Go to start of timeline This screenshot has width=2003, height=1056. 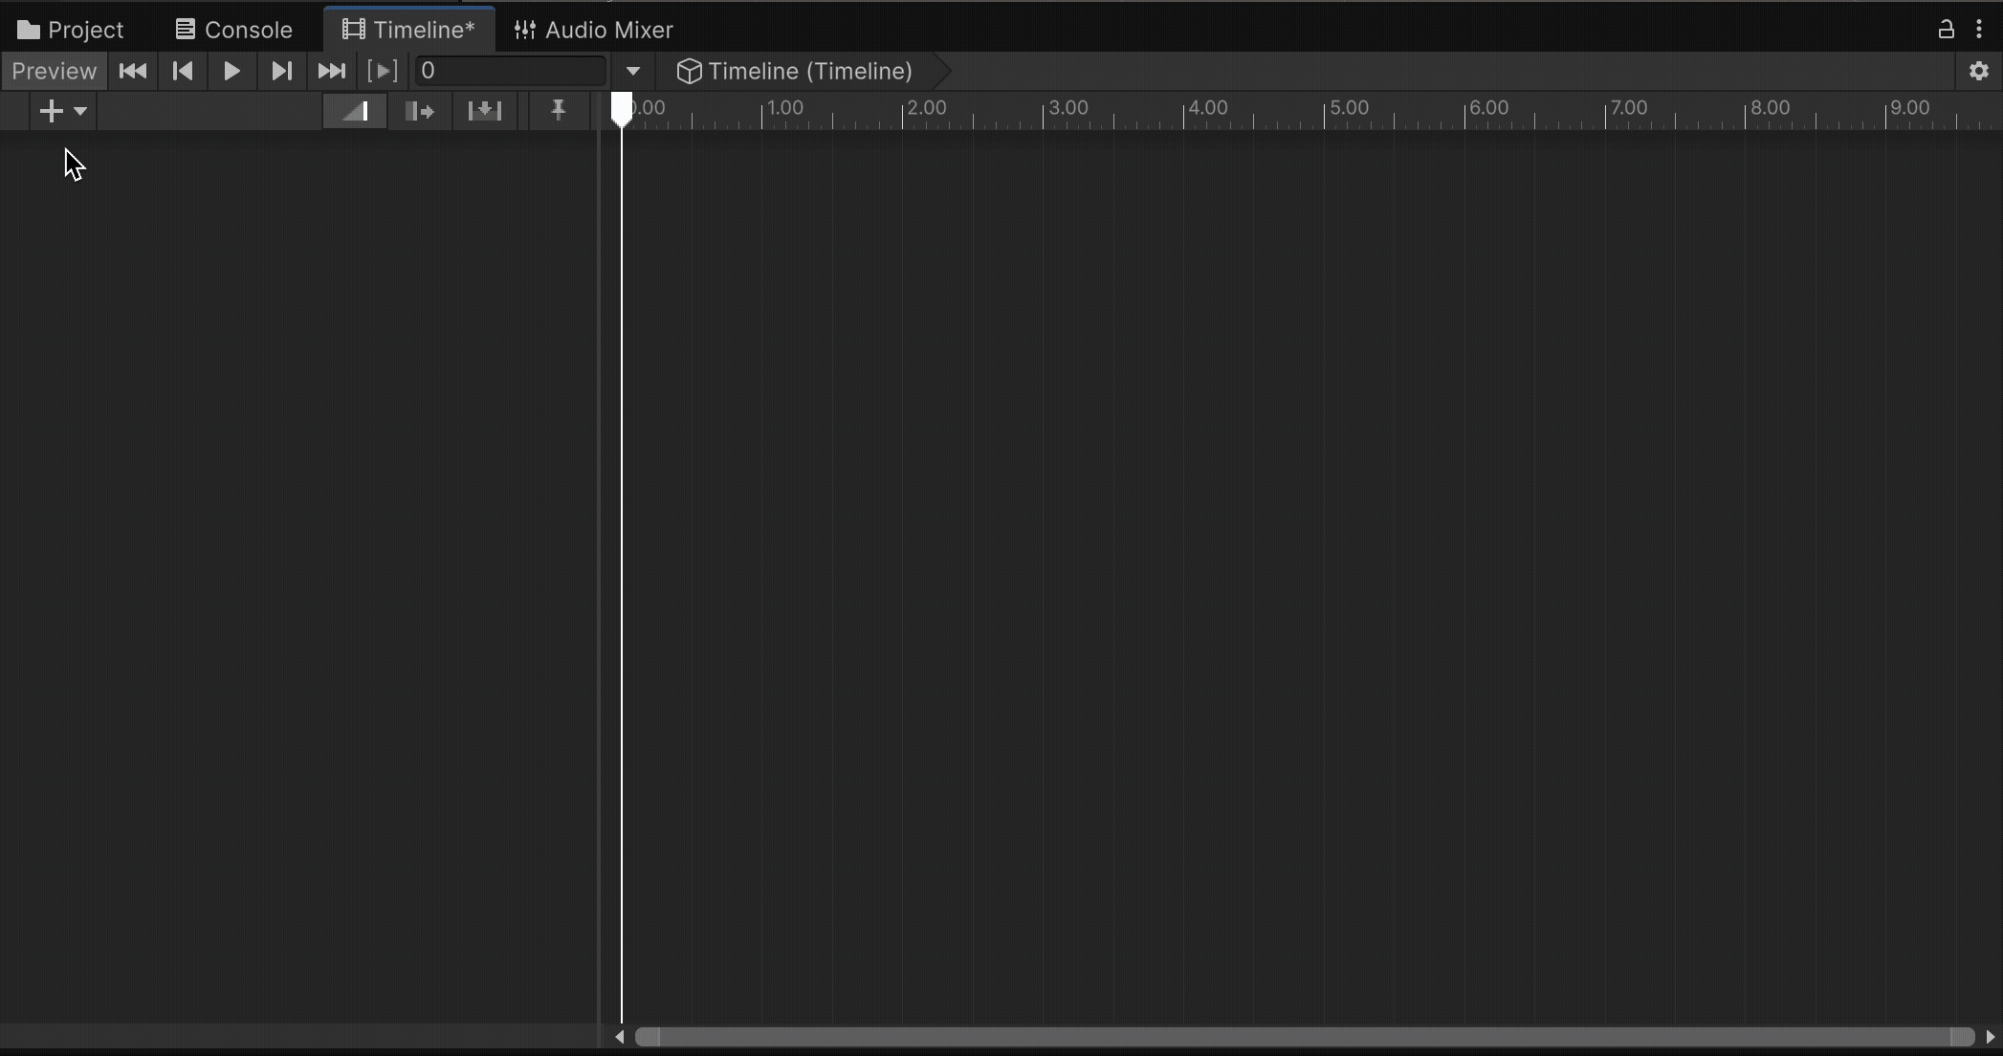(x=133, y=71)
